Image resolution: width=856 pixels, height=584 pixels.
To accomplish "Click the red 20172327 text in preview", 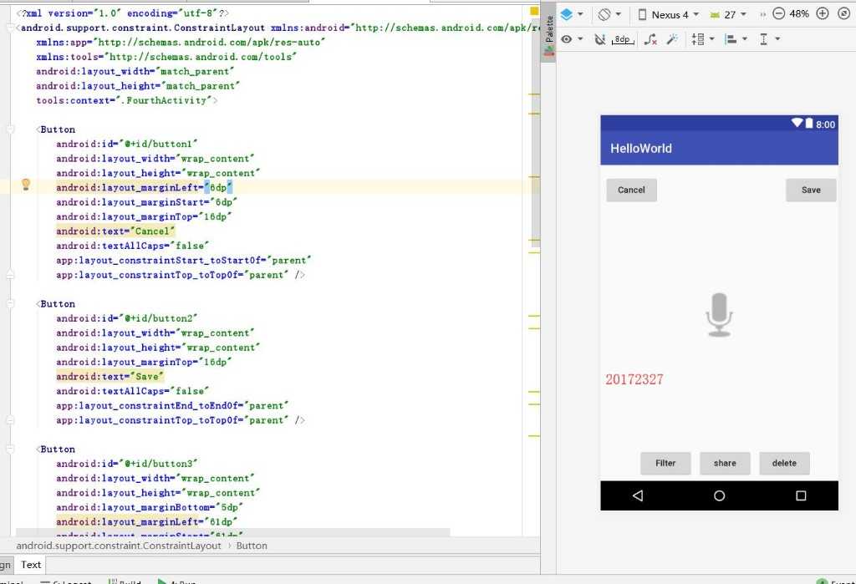I will (634, 379).
